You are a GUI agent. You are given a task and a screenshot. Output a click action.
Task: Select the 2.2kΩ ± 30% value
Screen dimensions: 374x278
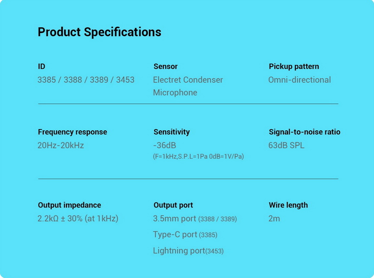coord(78,218)
